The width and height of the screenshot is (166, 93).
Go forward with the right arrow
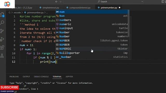pyautogui.click(x=60, y=2)
